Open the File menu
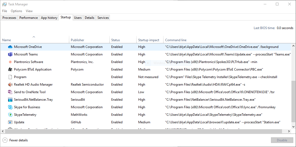 click(5, 11)
